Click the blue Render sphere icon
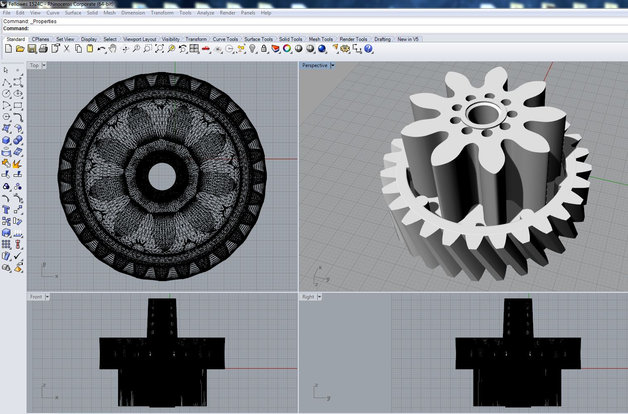628x414 pixels. pyautogui.click(x=322, y=49)
